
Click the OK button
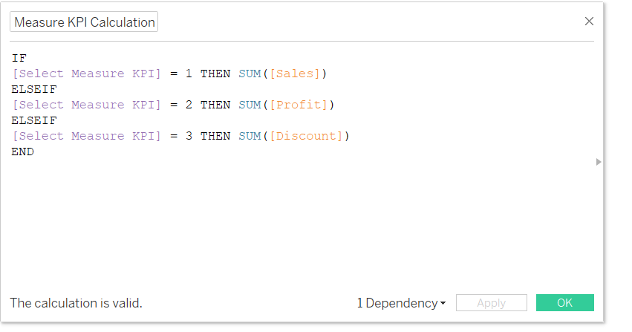tap(564, 302)
